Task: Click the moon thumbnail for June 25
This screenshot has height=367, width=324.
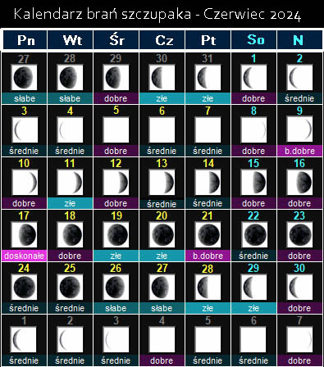Action: 70,287
